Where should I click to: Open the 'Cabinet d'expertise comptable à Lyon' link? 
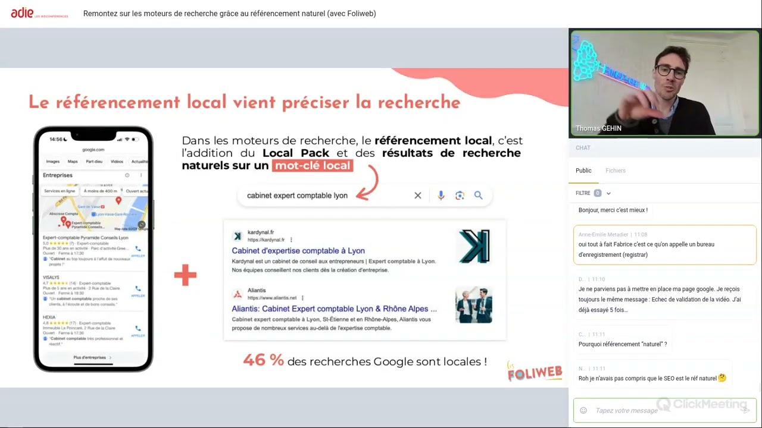tap(298, 251)
